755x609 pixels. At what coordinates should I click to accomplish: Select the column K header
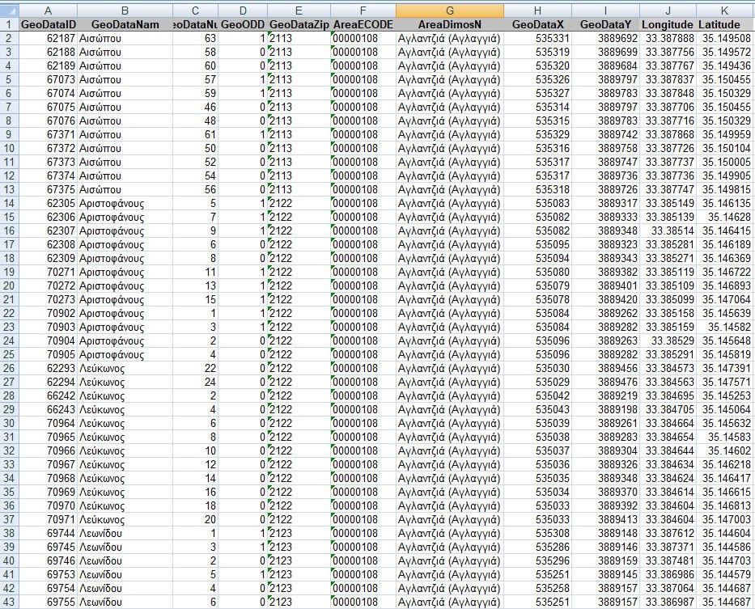point(724,9)
